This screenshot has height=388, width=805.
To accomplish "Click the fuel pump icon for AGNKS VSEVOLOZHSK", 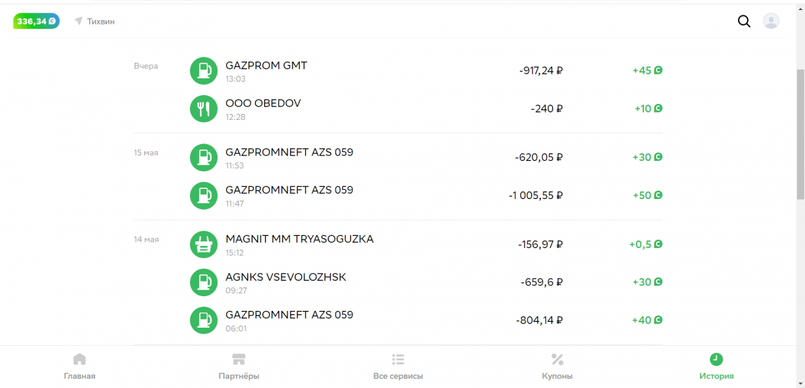I will tap(203, 282).
